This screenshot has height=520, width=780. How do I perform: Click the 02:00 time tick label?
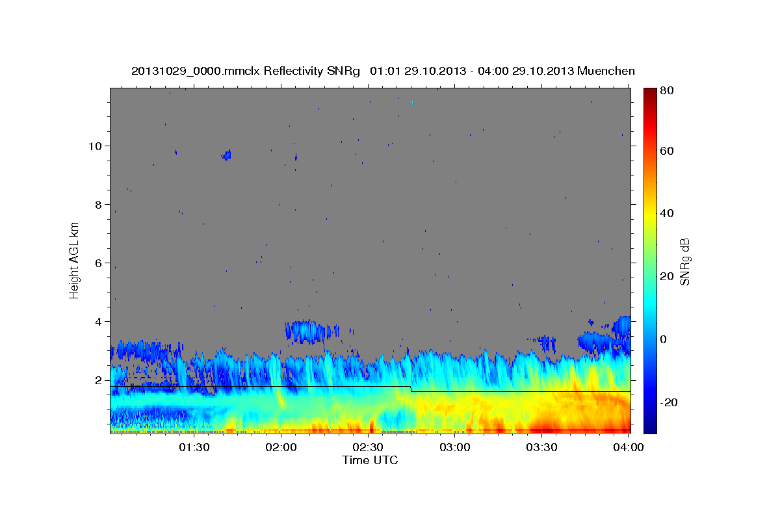(x=281, y=447)
